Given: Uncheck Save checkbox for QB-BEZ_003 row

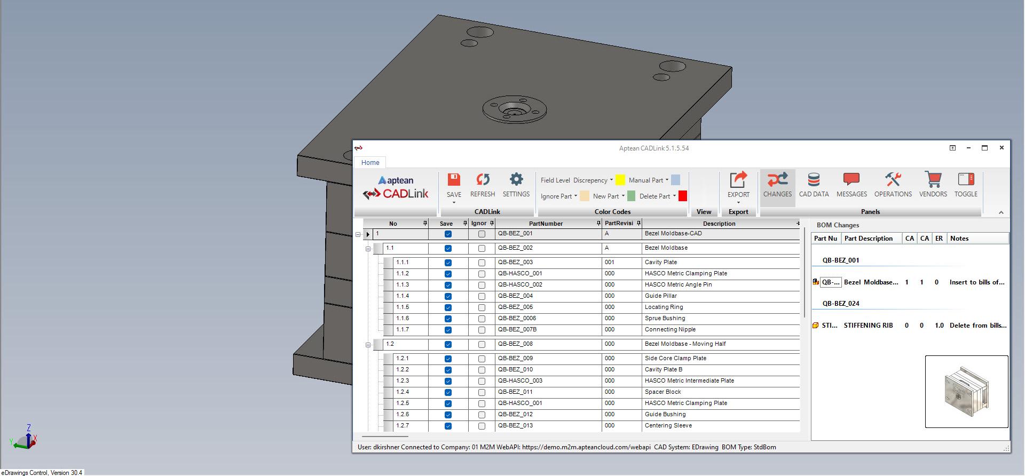Looking at the screenshot, I should (448, 263).
